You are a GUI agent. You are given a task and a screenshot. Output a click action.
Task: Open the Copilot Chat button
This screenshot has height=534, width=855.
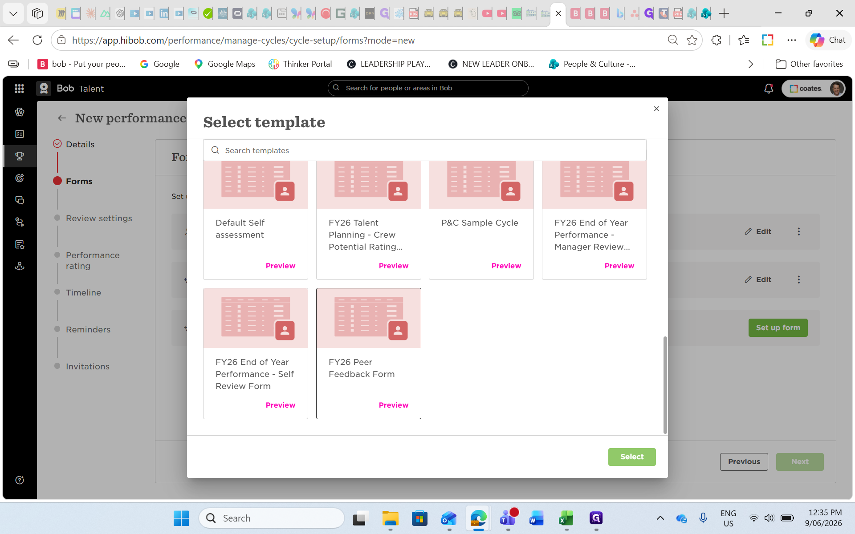[828, 40]
